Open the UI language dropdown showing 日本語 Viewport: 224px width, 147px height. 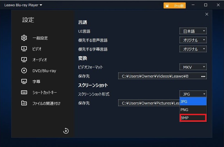[x=193, y=31]
